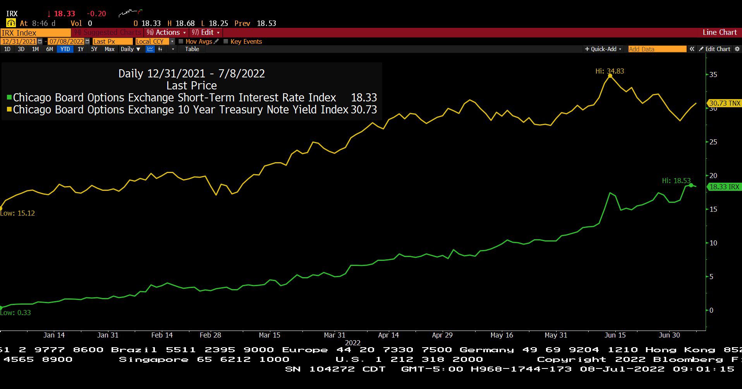
Task: Select the 6M range tab
Action: [x=50, y=49]
